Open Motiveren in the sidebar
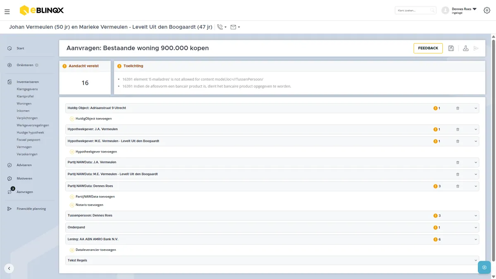Screen dimensions: 496x279 coord(24,179)
